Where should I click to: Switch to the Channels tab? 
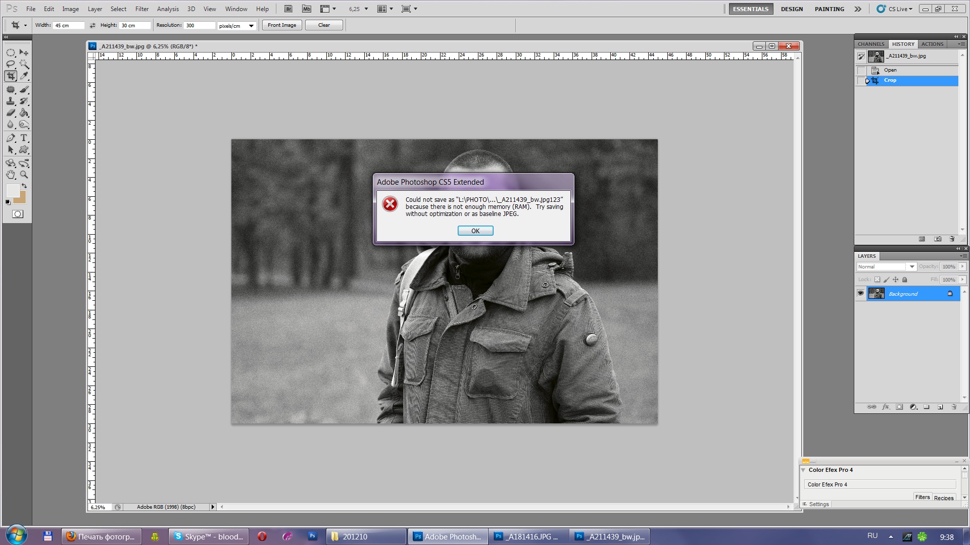(x=870, y=44)
